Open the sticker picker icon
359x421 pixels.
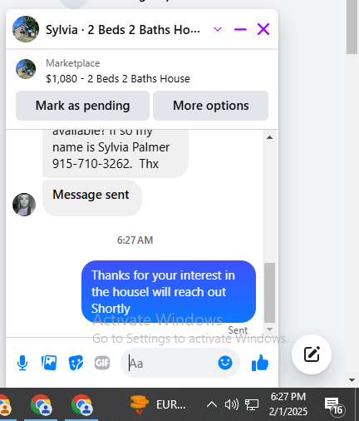[76, 363]
